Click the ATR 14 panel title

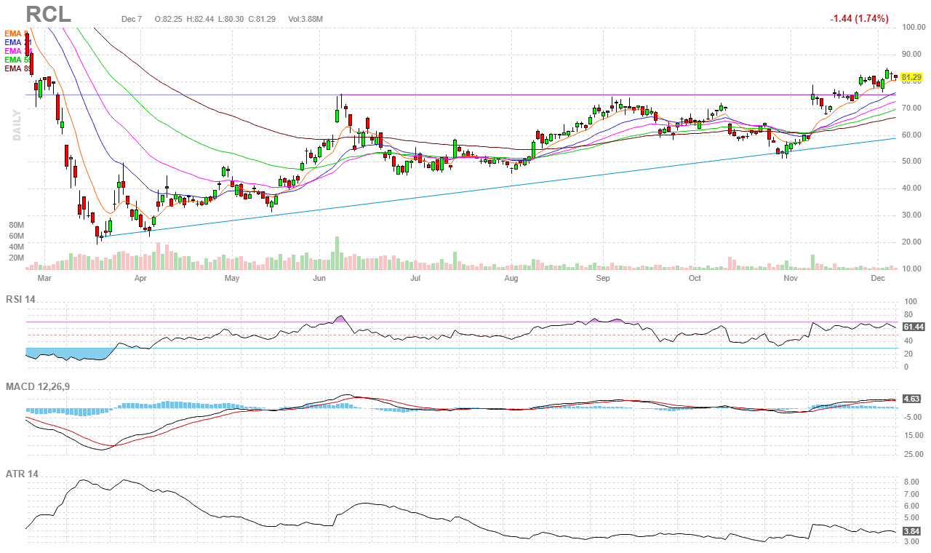(22, 474)
